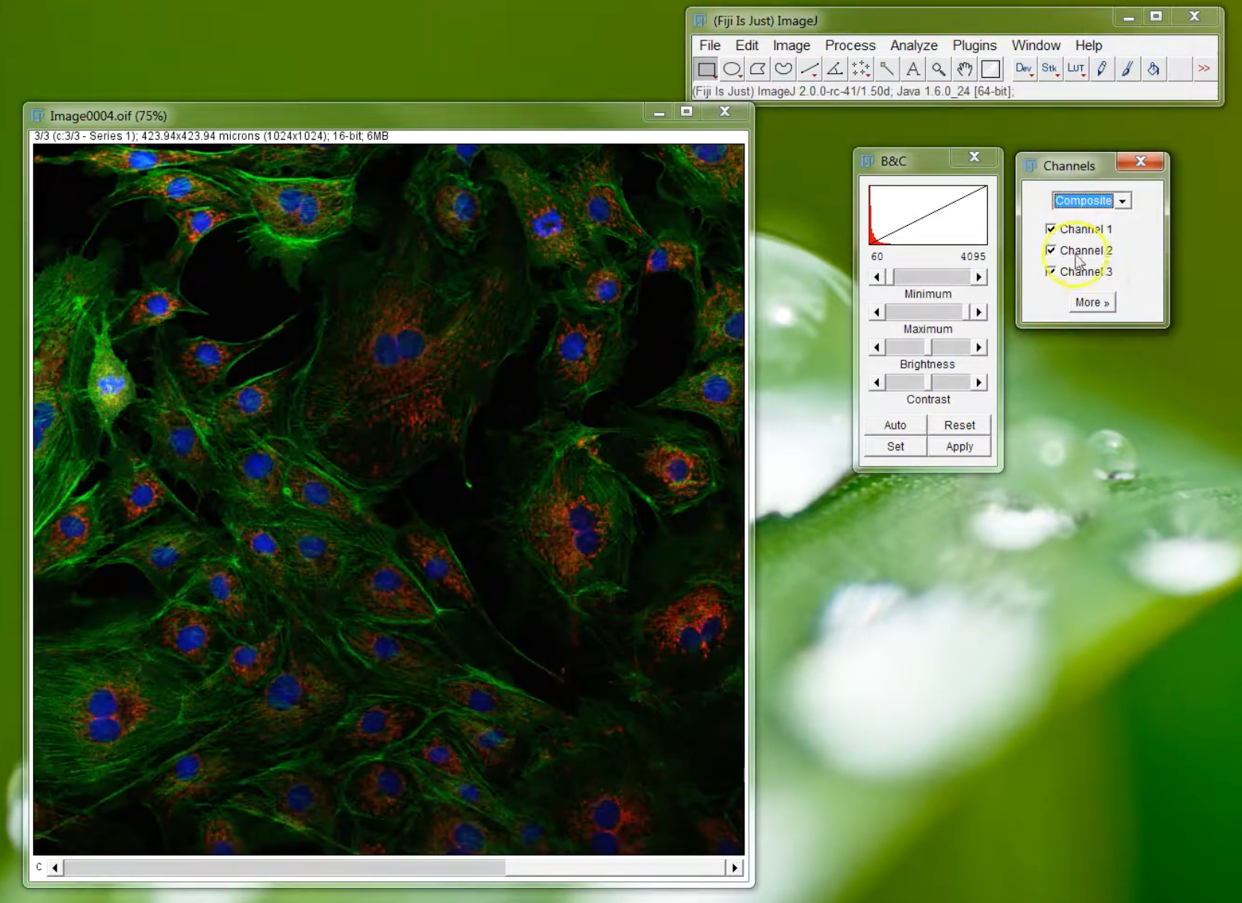Select the Hand scrolling tool
Screen dimensions: 1242x903
coord(965,69)
